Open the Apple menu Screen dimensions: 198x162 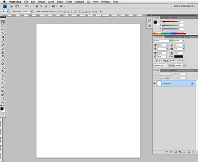(x=4, y=2)
